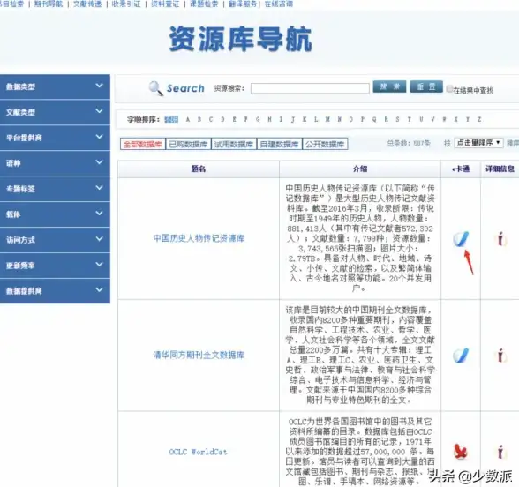
Task: Expand the 平台提供商 sidebar filter
Action: [55, 138]
